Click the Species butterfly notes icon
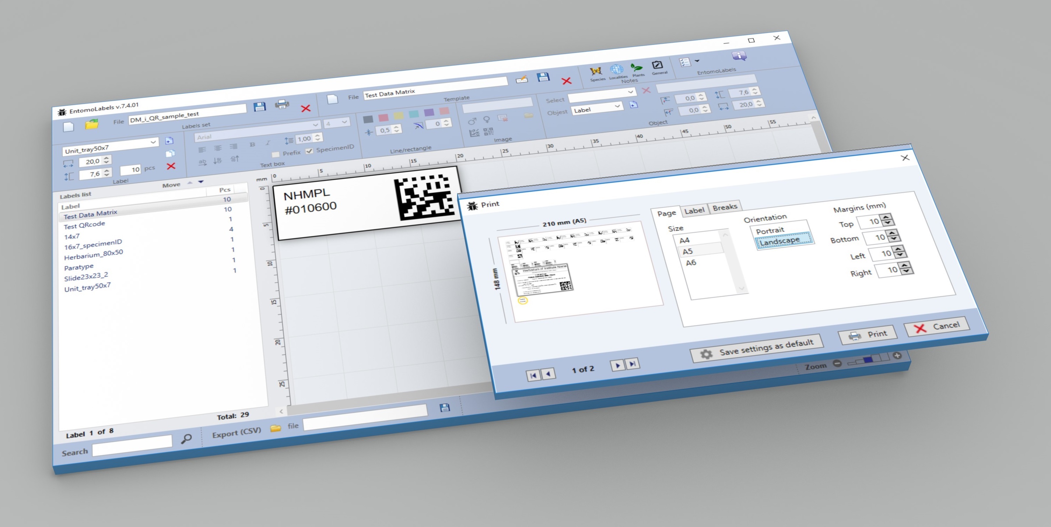Image resolution: width=1051 pixels, height=527 pixels. coord(596,72)
